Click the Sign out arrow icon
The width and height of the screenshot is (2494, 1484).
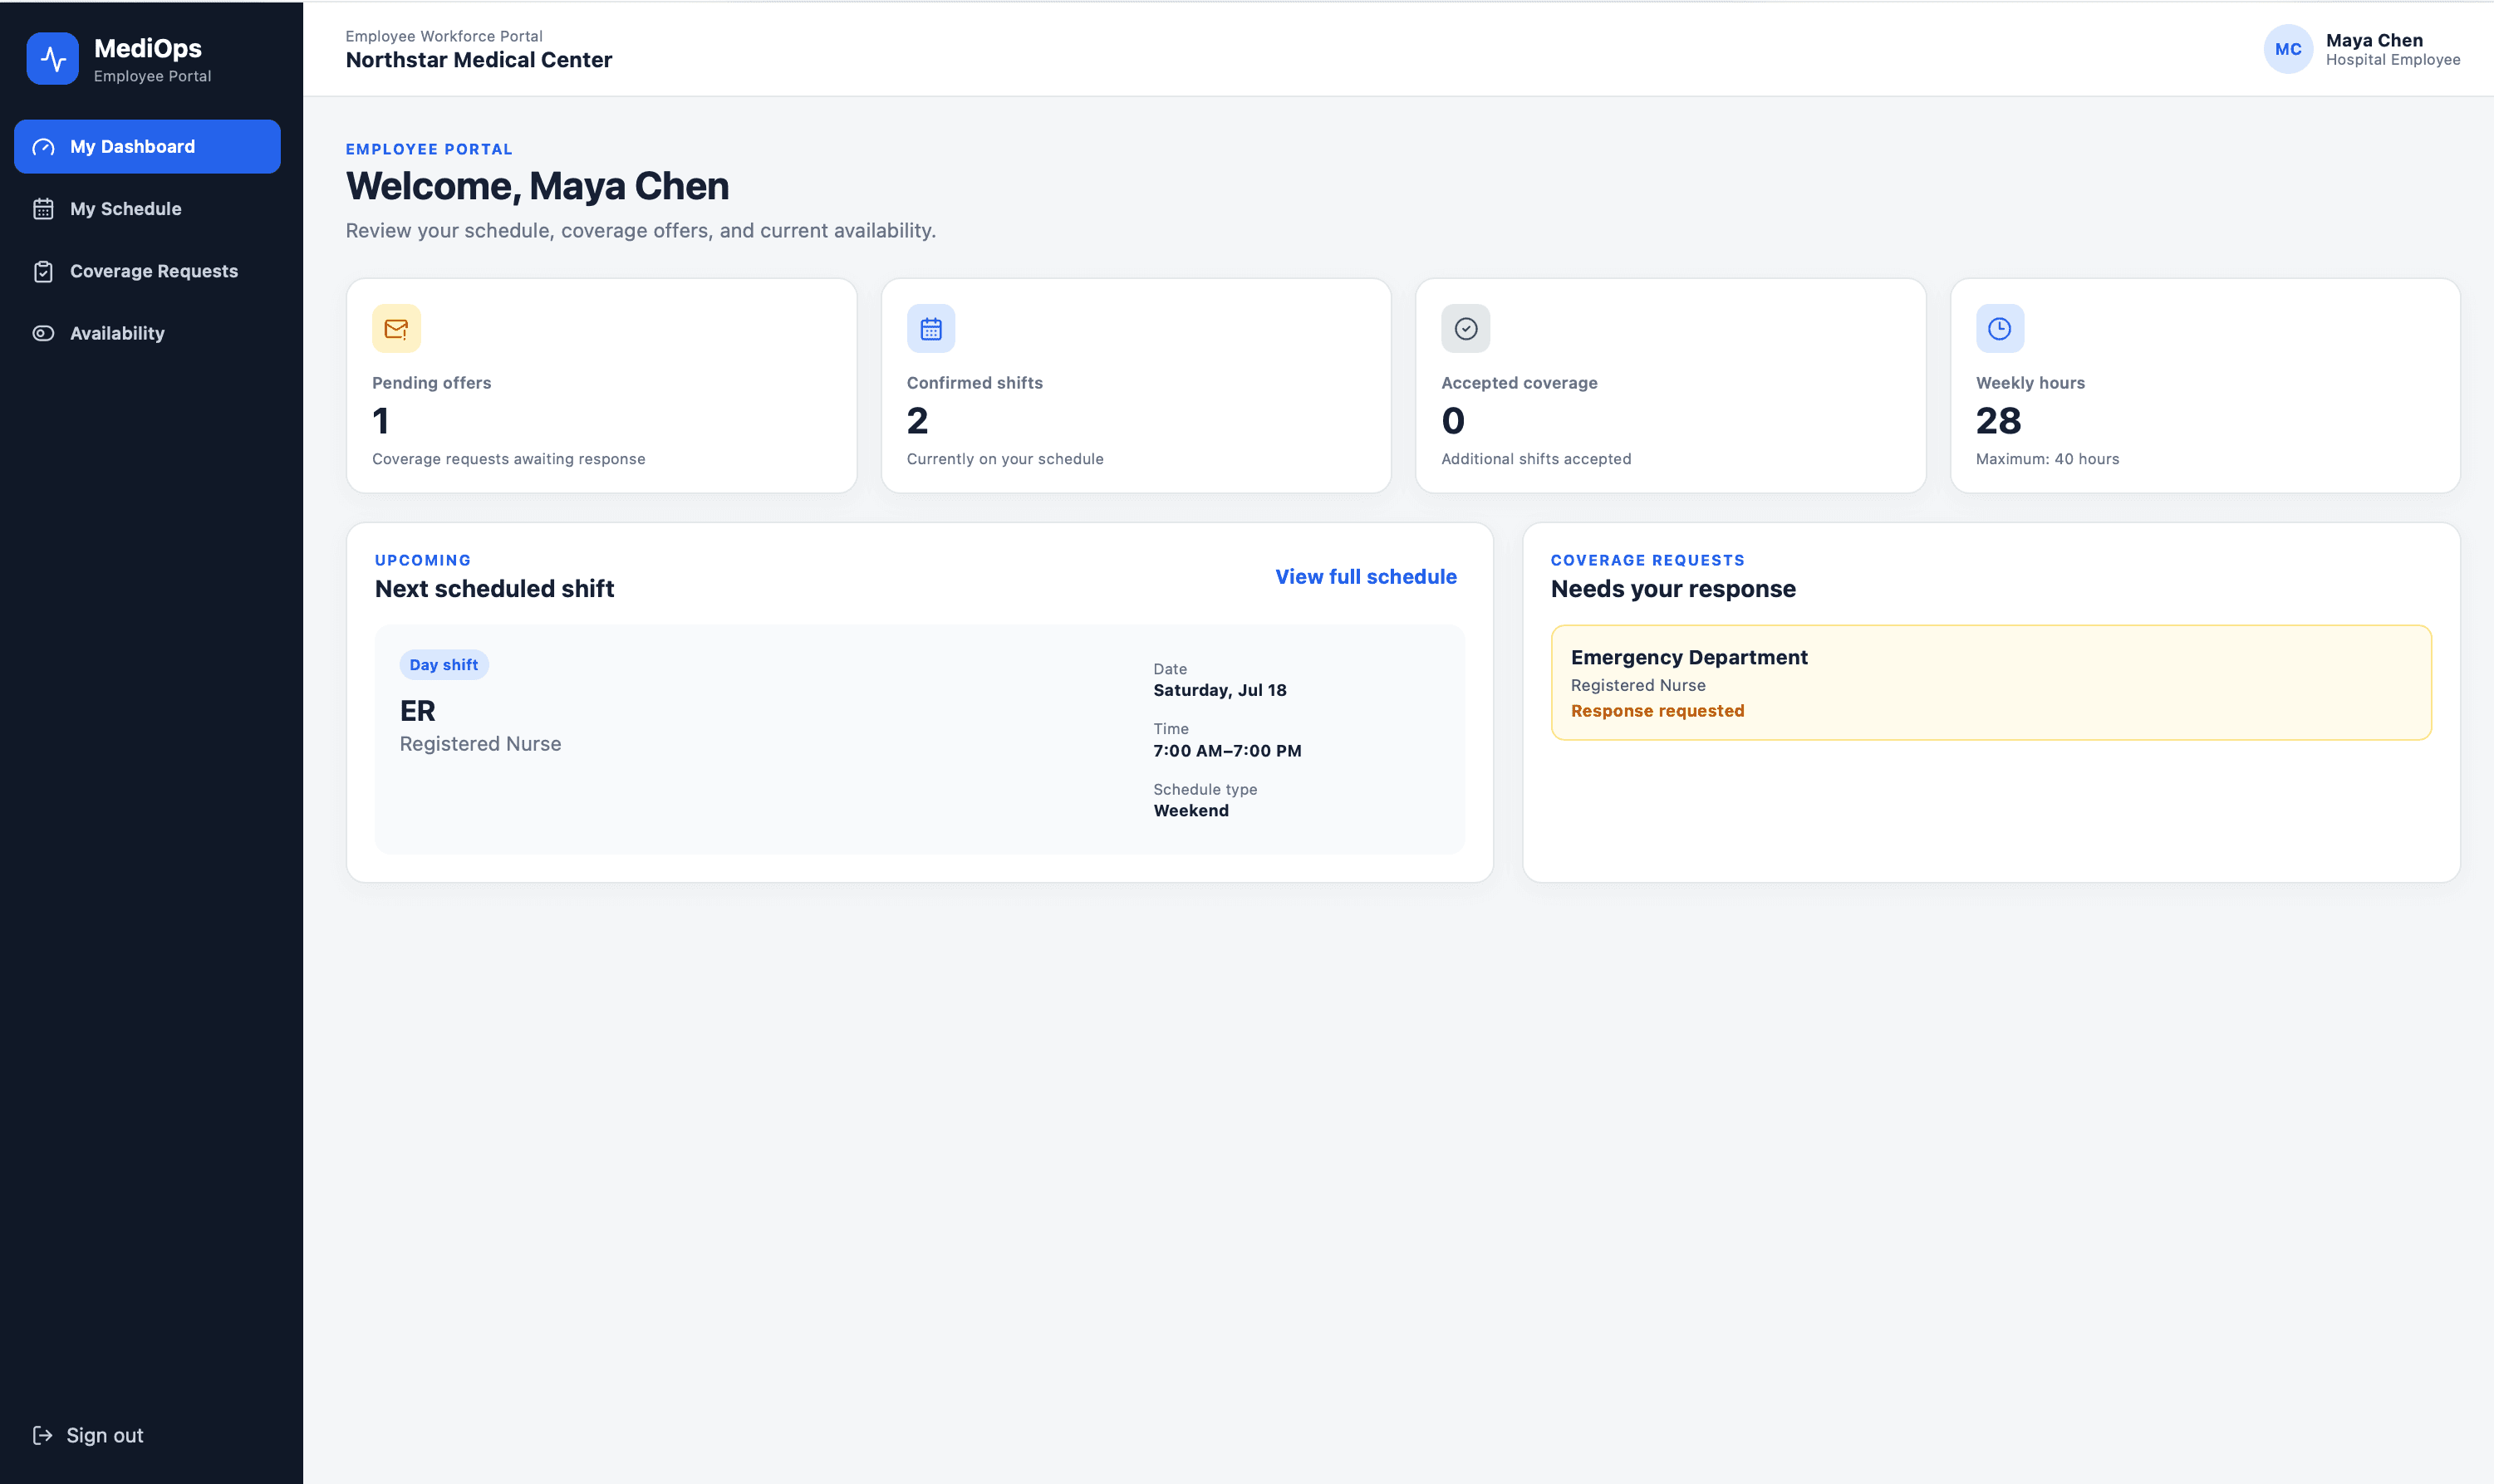pos(43,1435)
